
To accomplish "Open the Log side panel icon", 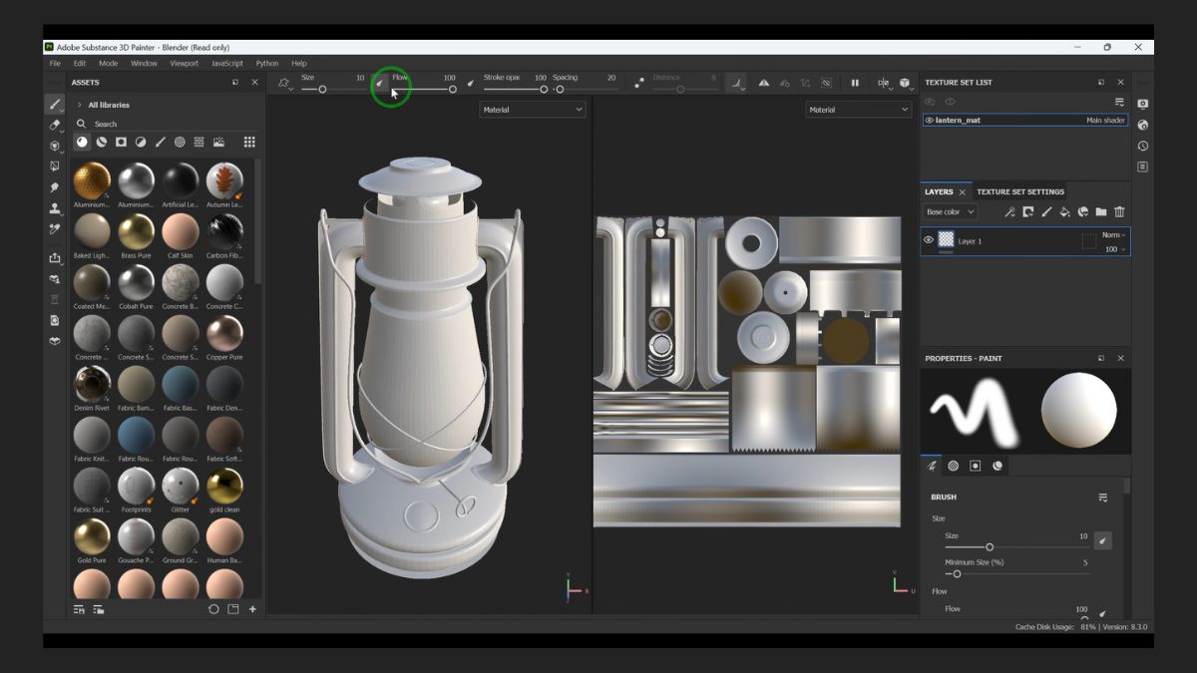I will tap(1143, 167).
